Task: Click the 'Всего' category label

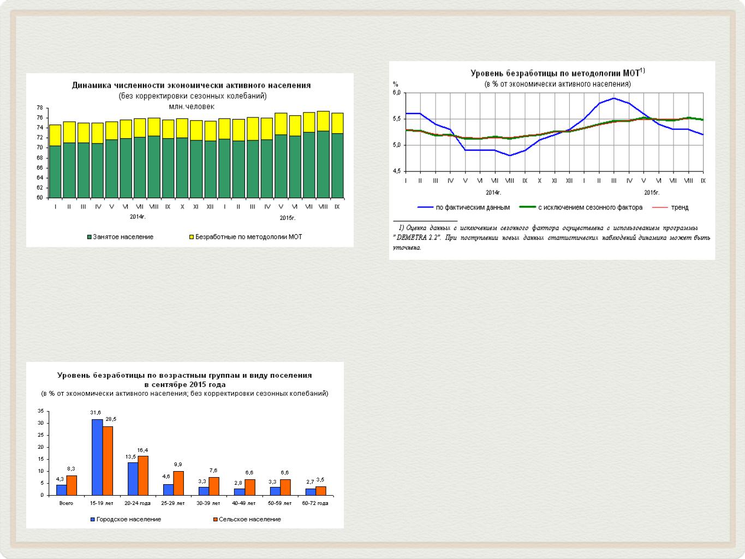Action: point(66,503)
